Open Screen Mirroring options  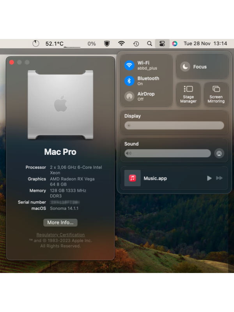(x=216, y=94)
